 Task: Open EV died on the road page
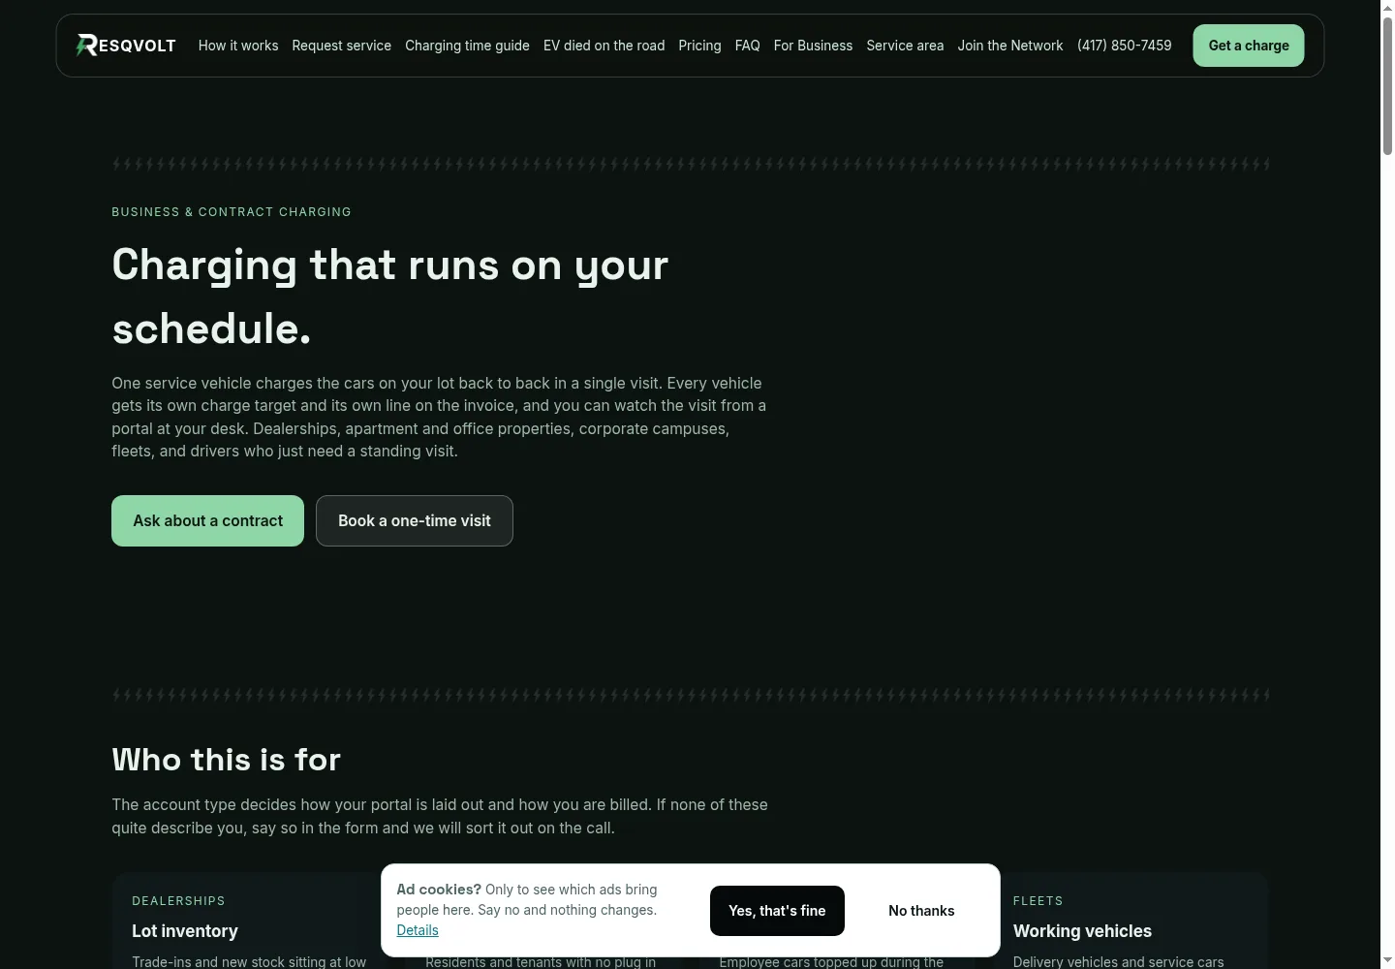(604, 46)
